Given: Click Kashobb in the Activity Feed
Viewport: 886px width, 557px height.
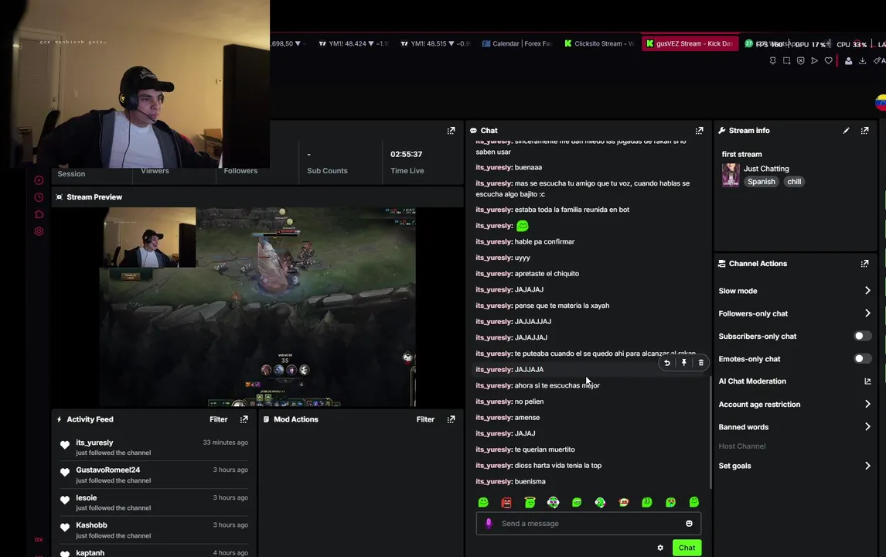Looking at the screenshot, I should point(91,525).
